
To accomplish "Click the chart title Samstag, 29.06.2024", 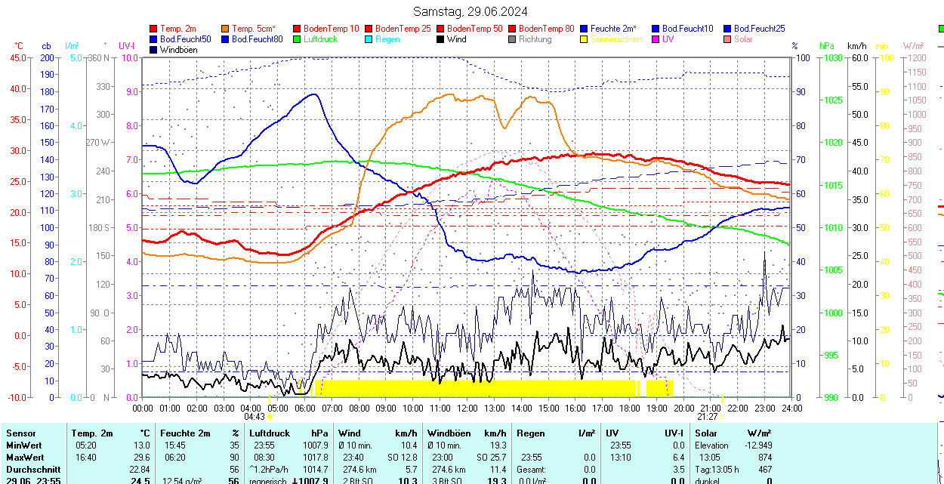I will click(470, 11).
